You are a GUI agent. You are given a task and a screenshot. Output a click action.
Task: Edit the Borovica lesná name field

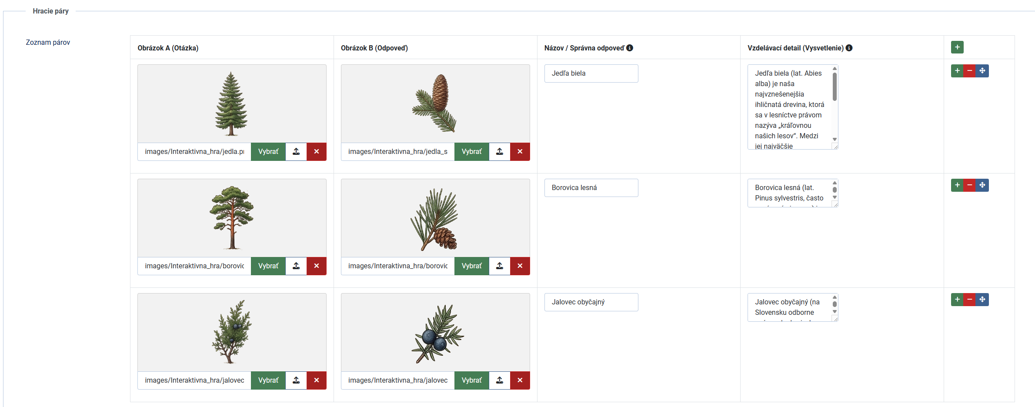point(591,188)
